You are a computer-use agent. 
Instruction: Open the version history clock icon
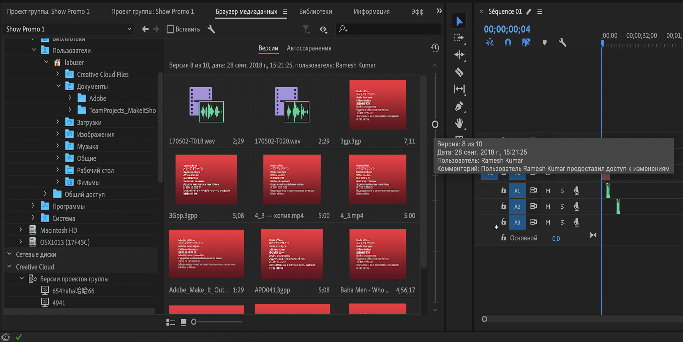[x=435, y=48]
